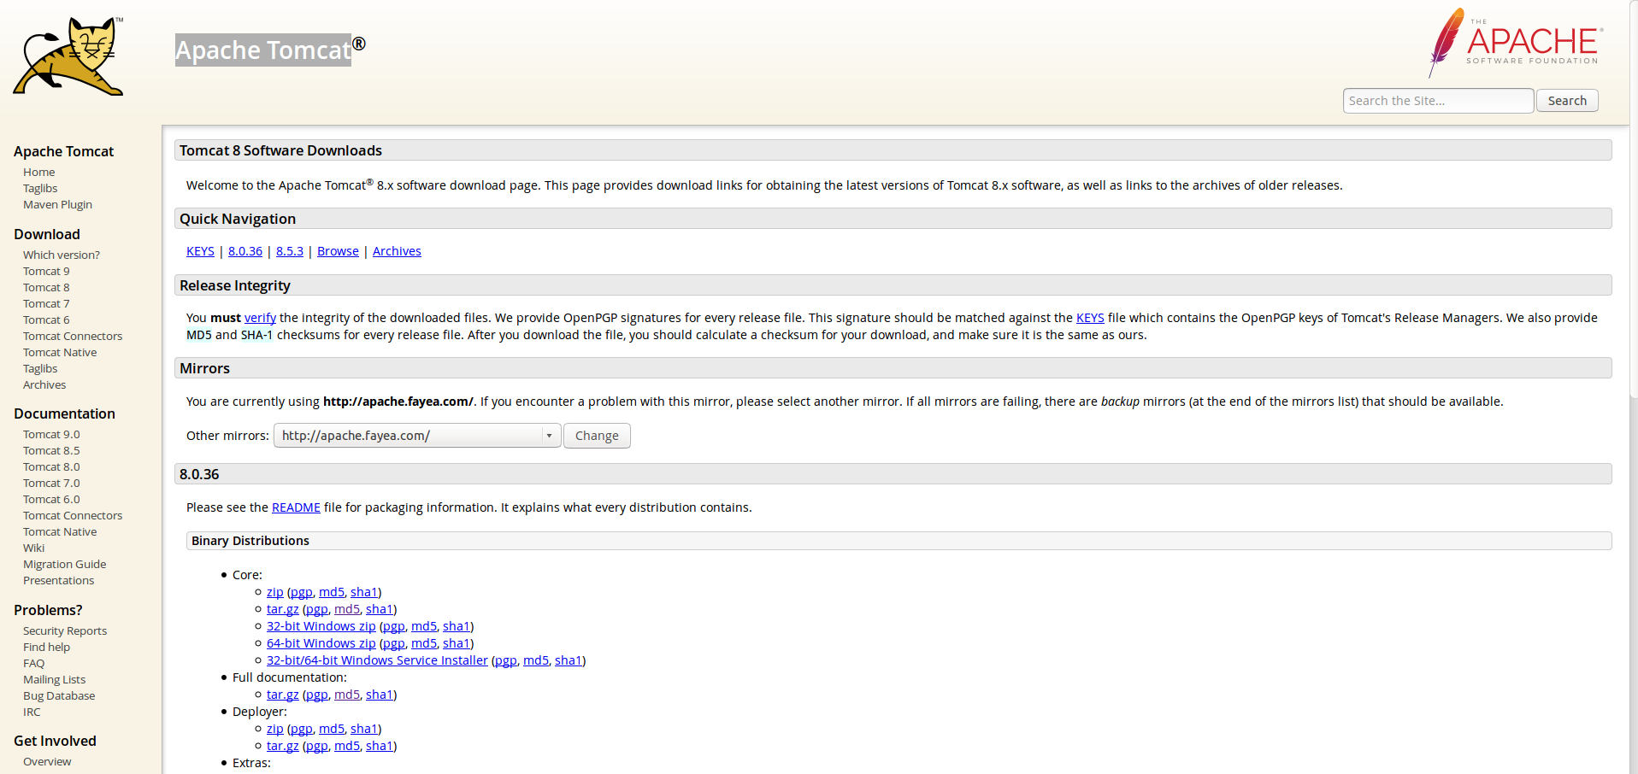Open pgp signature for Core zip
Screen dimensions: 1638x774
point(301,592)
